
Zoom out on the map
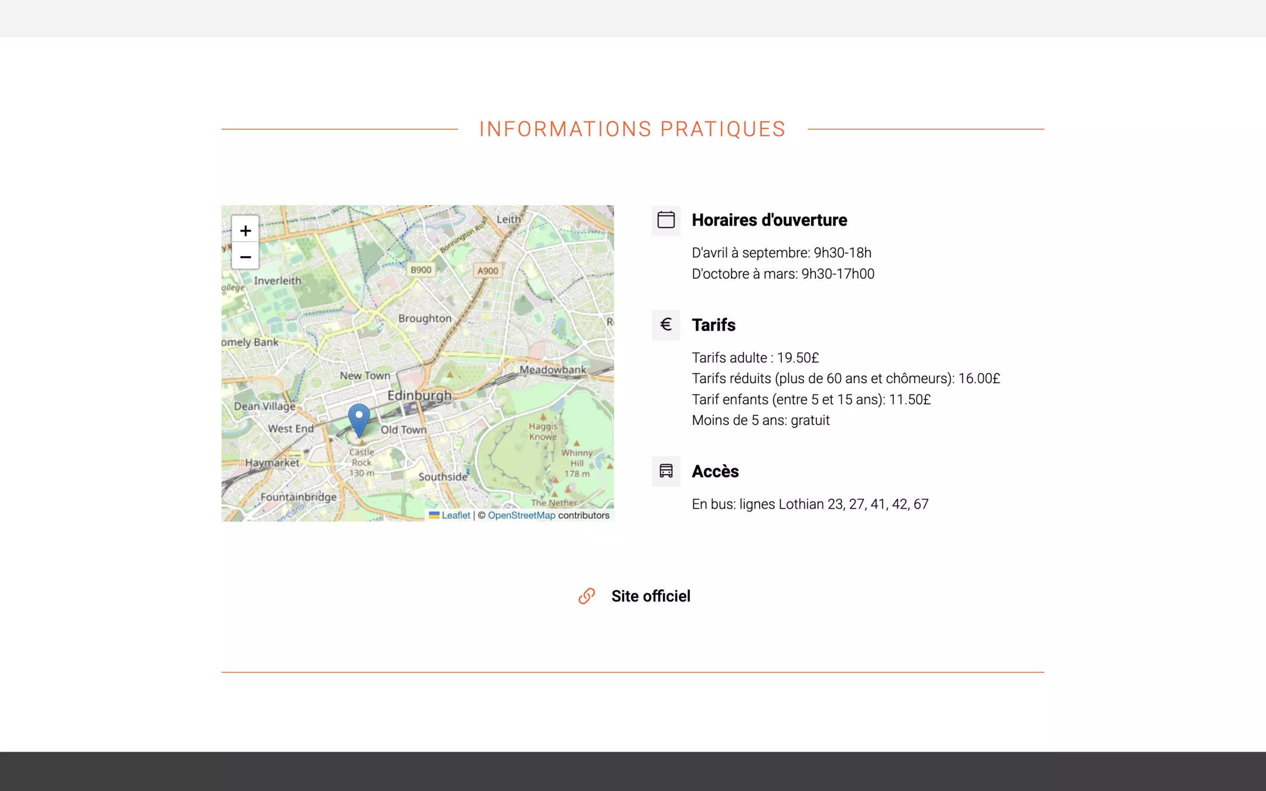(x=245, y=257)
